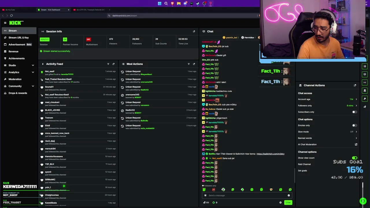Screen dimensions: 370x208
Task: Click the red angry emote in quick emotes
Action: point(214,190)
